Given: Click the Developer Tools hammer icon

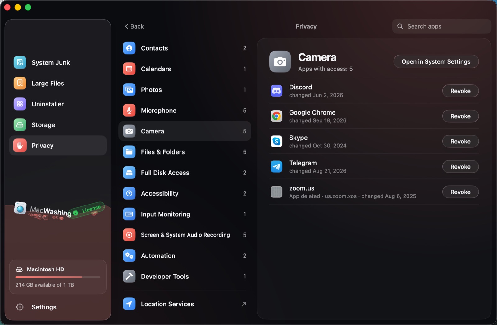Looking at the screenshot, I should pos(129,277).
